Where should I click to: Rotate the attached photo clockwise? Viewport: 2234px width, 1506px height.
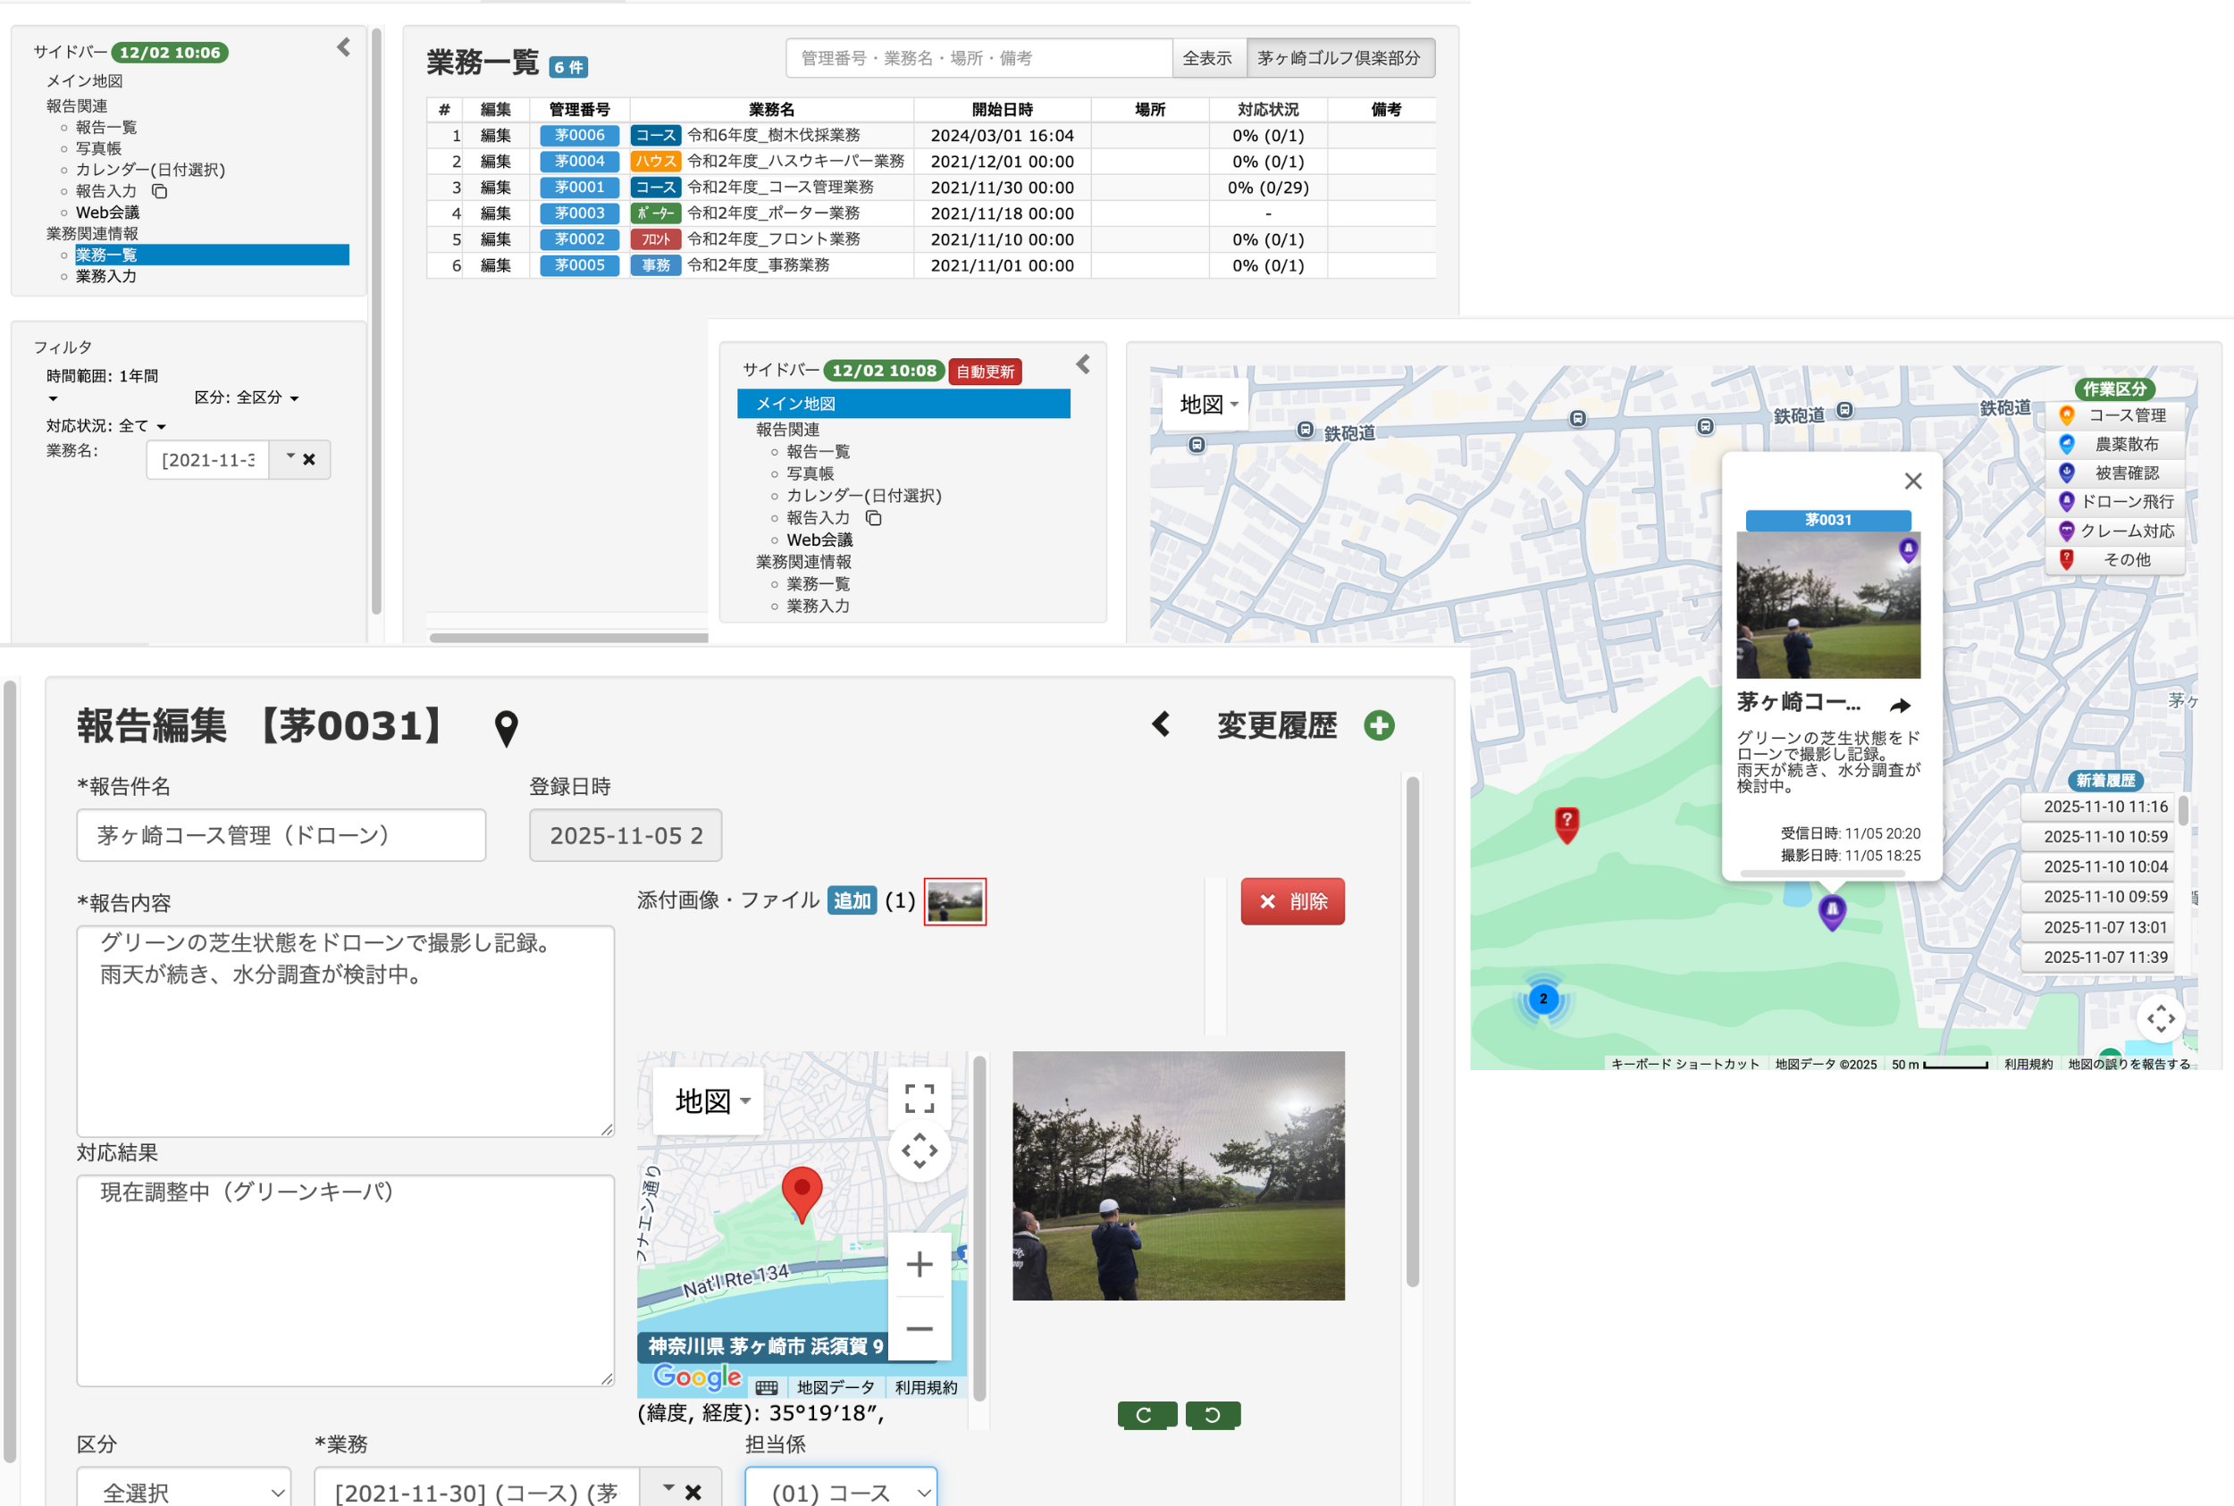1146,1414
